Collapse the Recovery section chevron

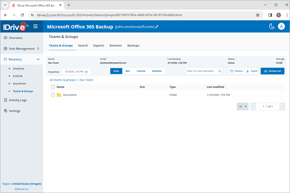[38, 59]
